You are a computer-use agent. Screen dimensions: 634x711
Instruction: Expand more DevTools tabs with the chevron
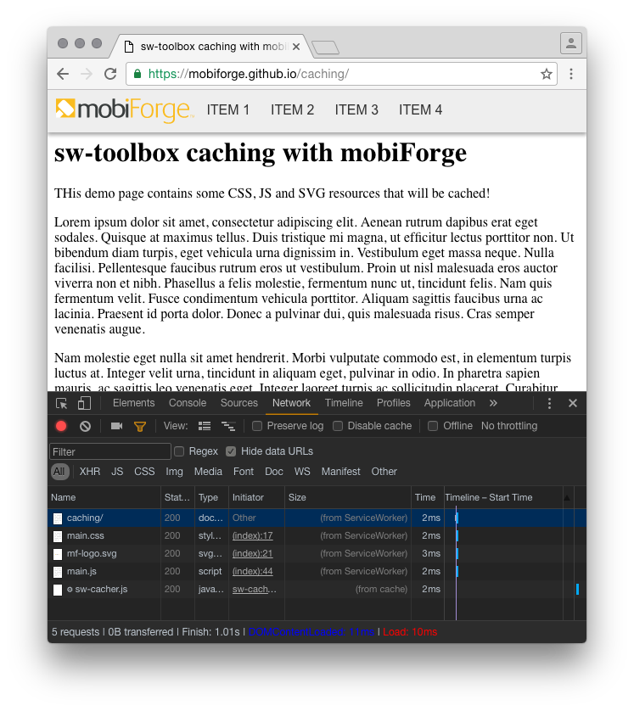(493, 403)
